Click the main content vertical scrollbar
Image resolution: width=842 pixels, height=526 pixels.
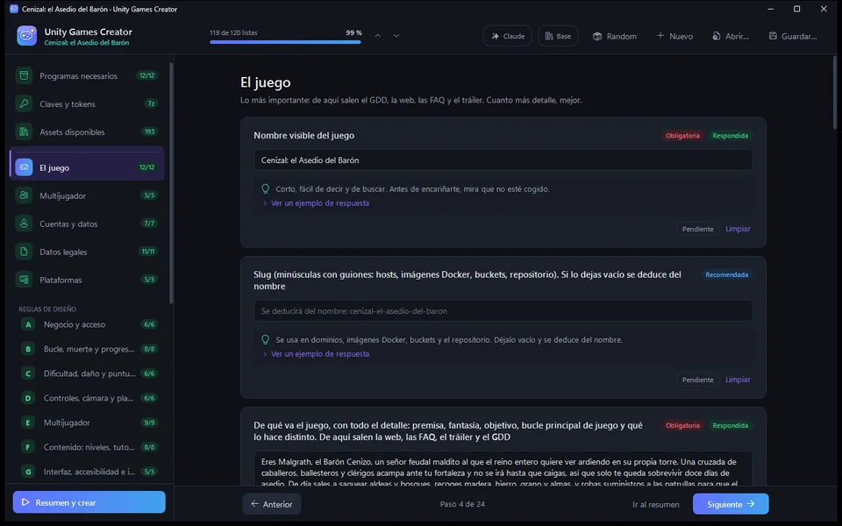834,92
